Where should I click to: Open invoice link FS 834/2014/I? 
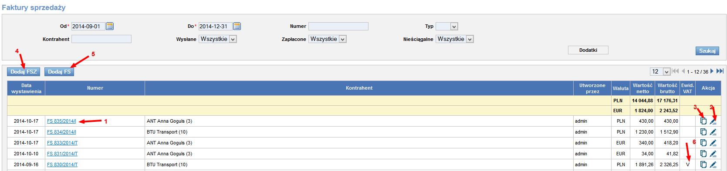[x=61, y=132]
